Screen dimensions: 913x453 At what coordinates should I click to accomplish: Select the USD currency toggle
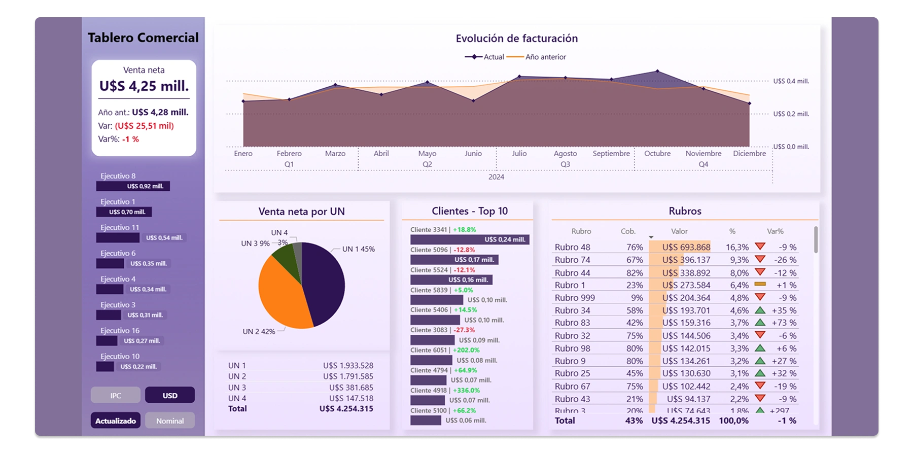(170, 395)
